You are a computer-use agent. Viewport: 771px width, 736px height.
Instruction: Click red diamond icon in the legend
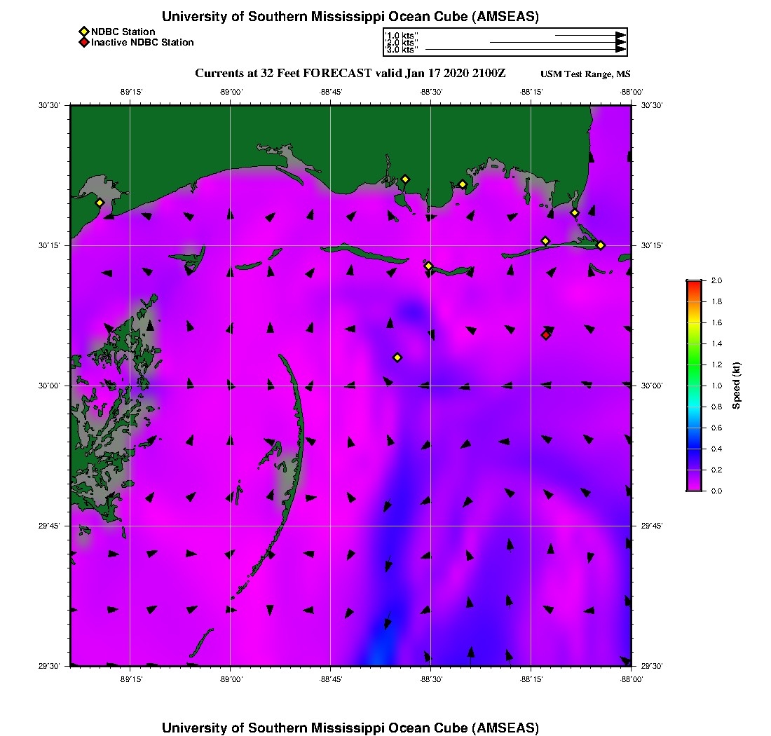(x=83, y=43)
